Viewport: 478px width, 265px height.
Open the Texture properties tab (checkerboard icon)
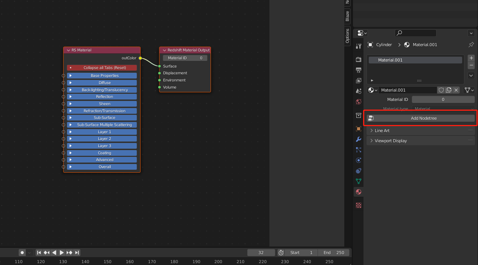359,205
